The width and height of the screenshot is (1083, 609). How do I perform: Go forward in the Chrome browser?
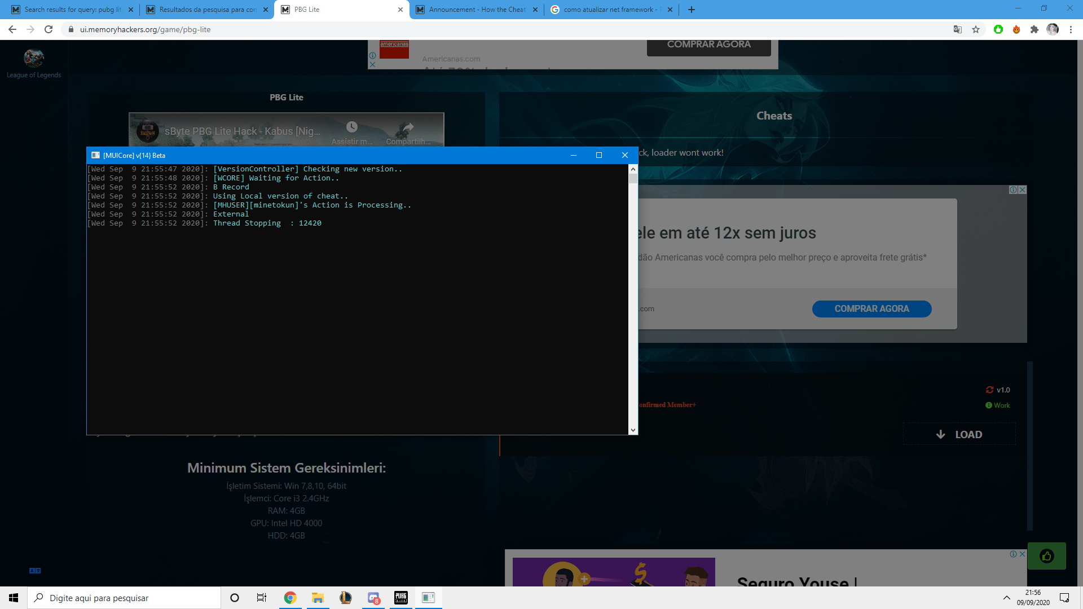tap(30, 29)
